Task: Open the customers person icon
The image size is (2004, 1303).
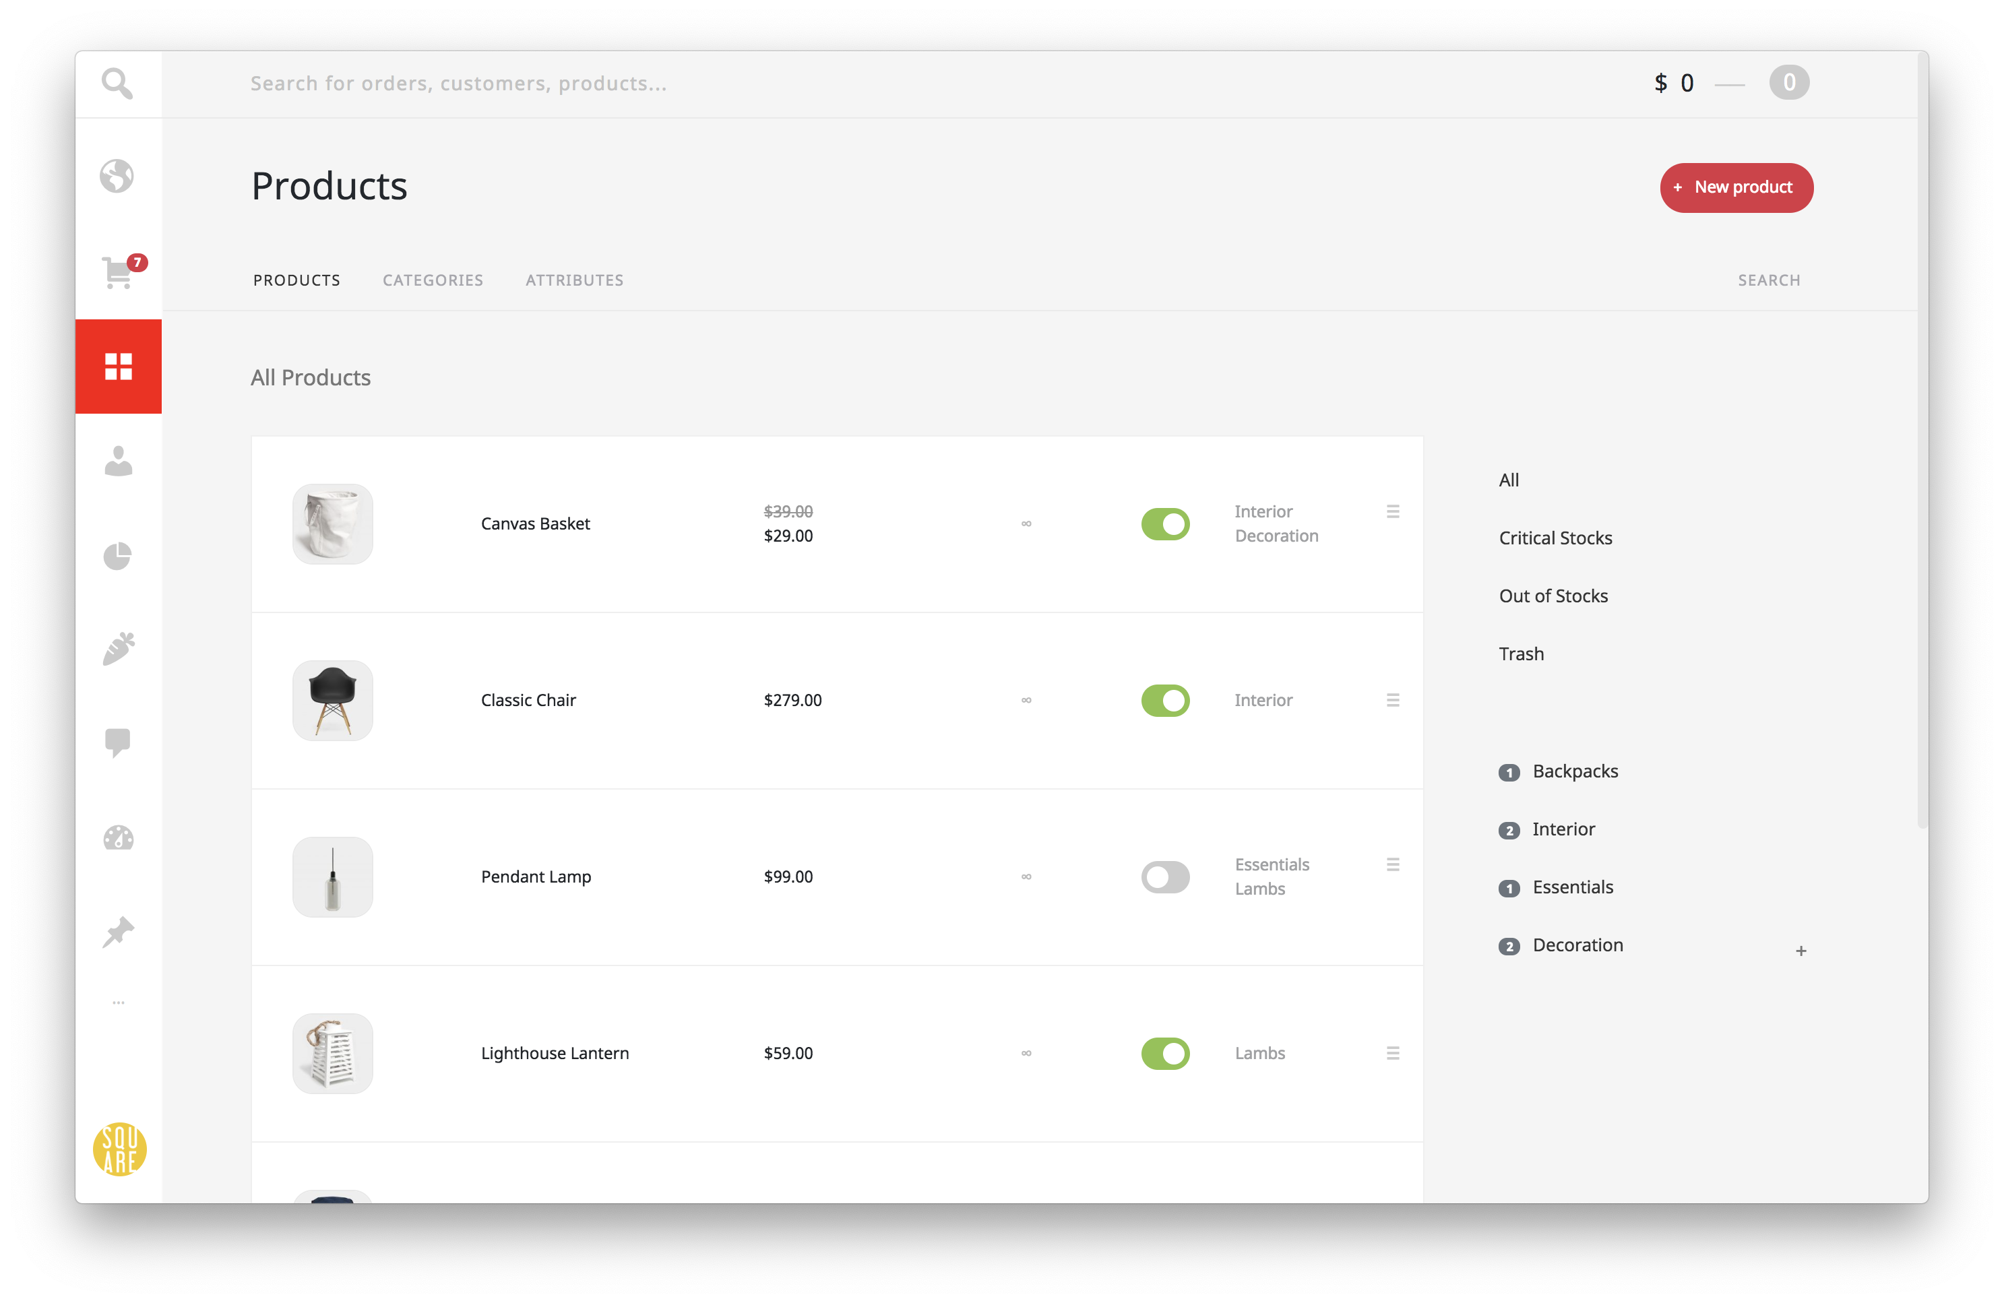Action: [118, 462]
